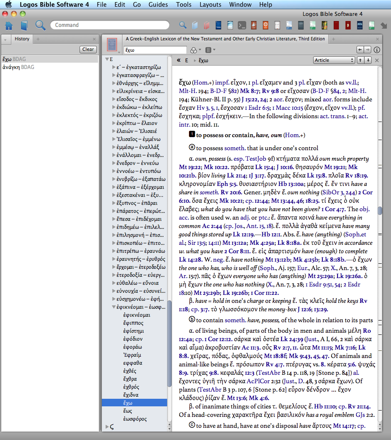391x440 pixels.
Task: Open the column layout icon menu
Action: [208, 50]
